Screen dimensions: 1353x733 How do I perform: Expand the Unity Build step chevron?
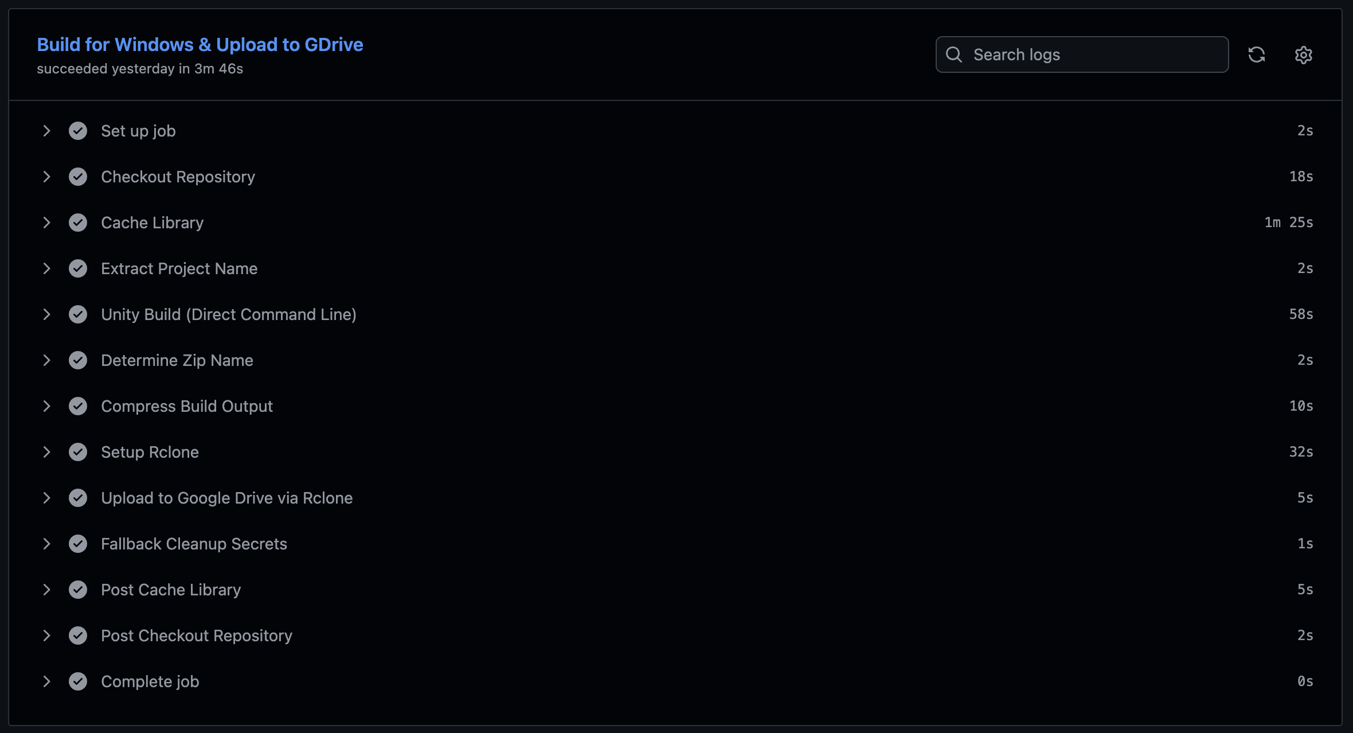point(47,314)
